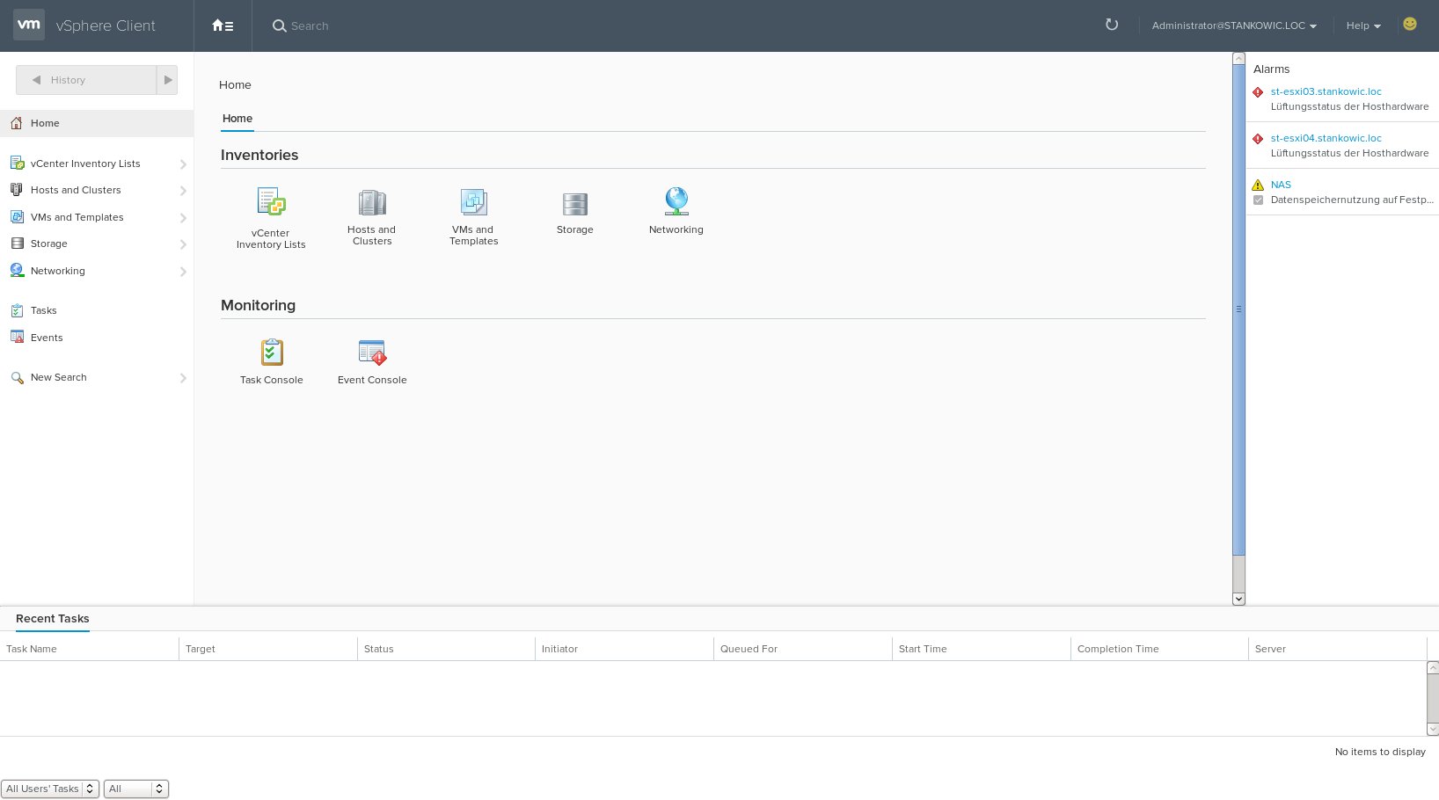Click VMs and Templates sidebar icon

click(17, 216)
